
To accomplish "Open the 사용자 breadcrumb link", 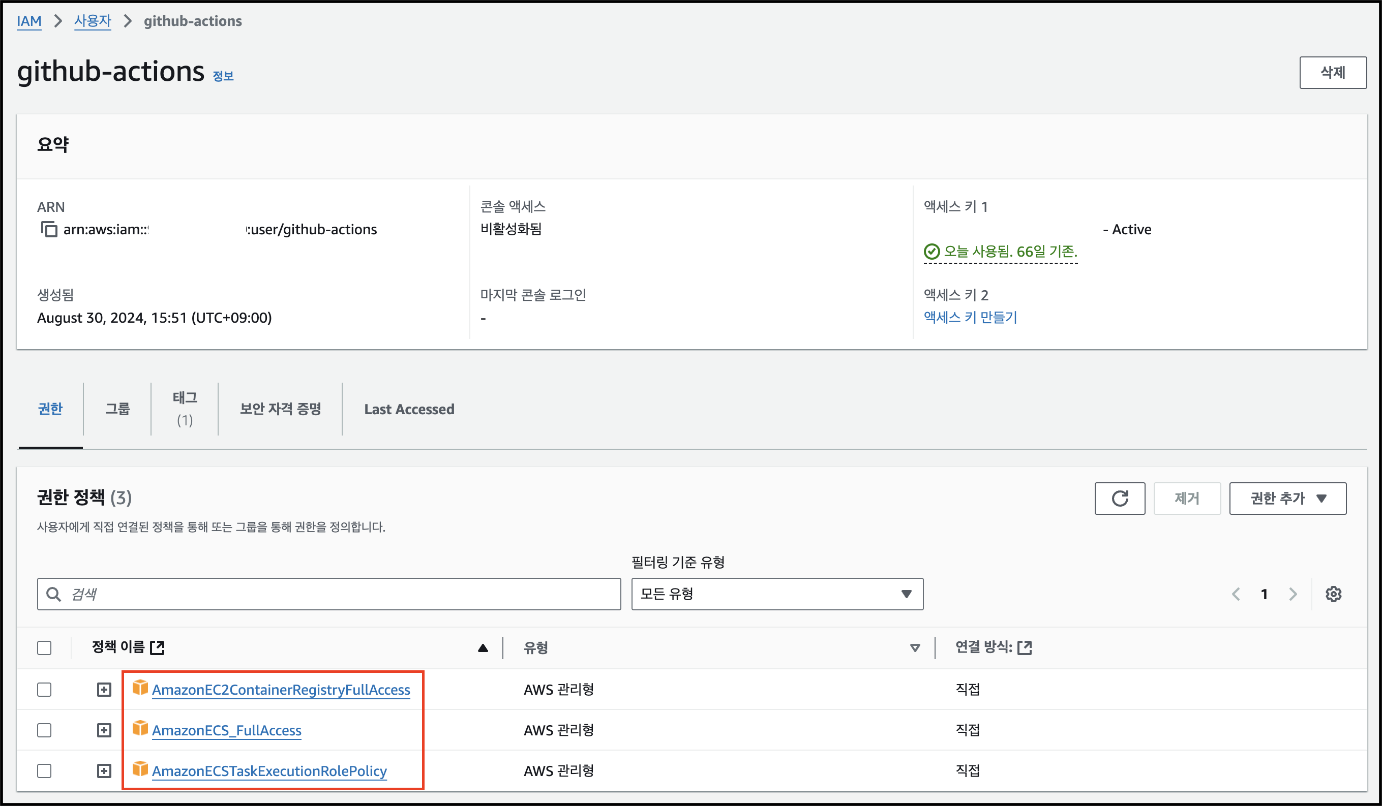I will (93, 21).
